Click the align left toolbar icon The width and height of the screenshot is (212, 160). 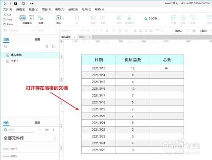(x=174, y=18)
